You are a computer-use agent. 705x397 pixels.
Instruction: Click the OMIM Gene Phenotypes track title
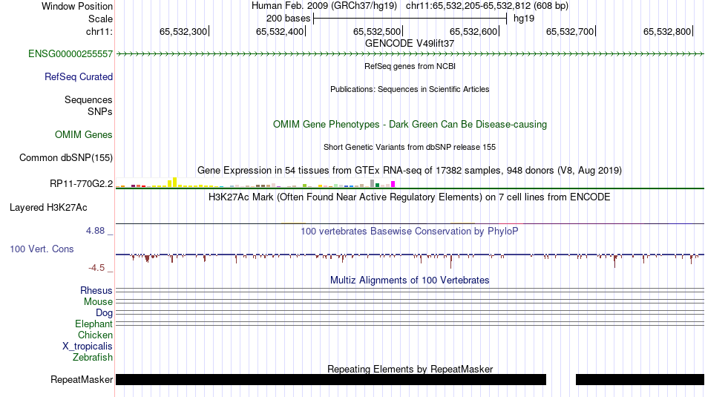410,125
